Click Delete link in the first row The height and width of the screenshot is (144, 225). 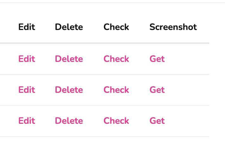point(69,59)
